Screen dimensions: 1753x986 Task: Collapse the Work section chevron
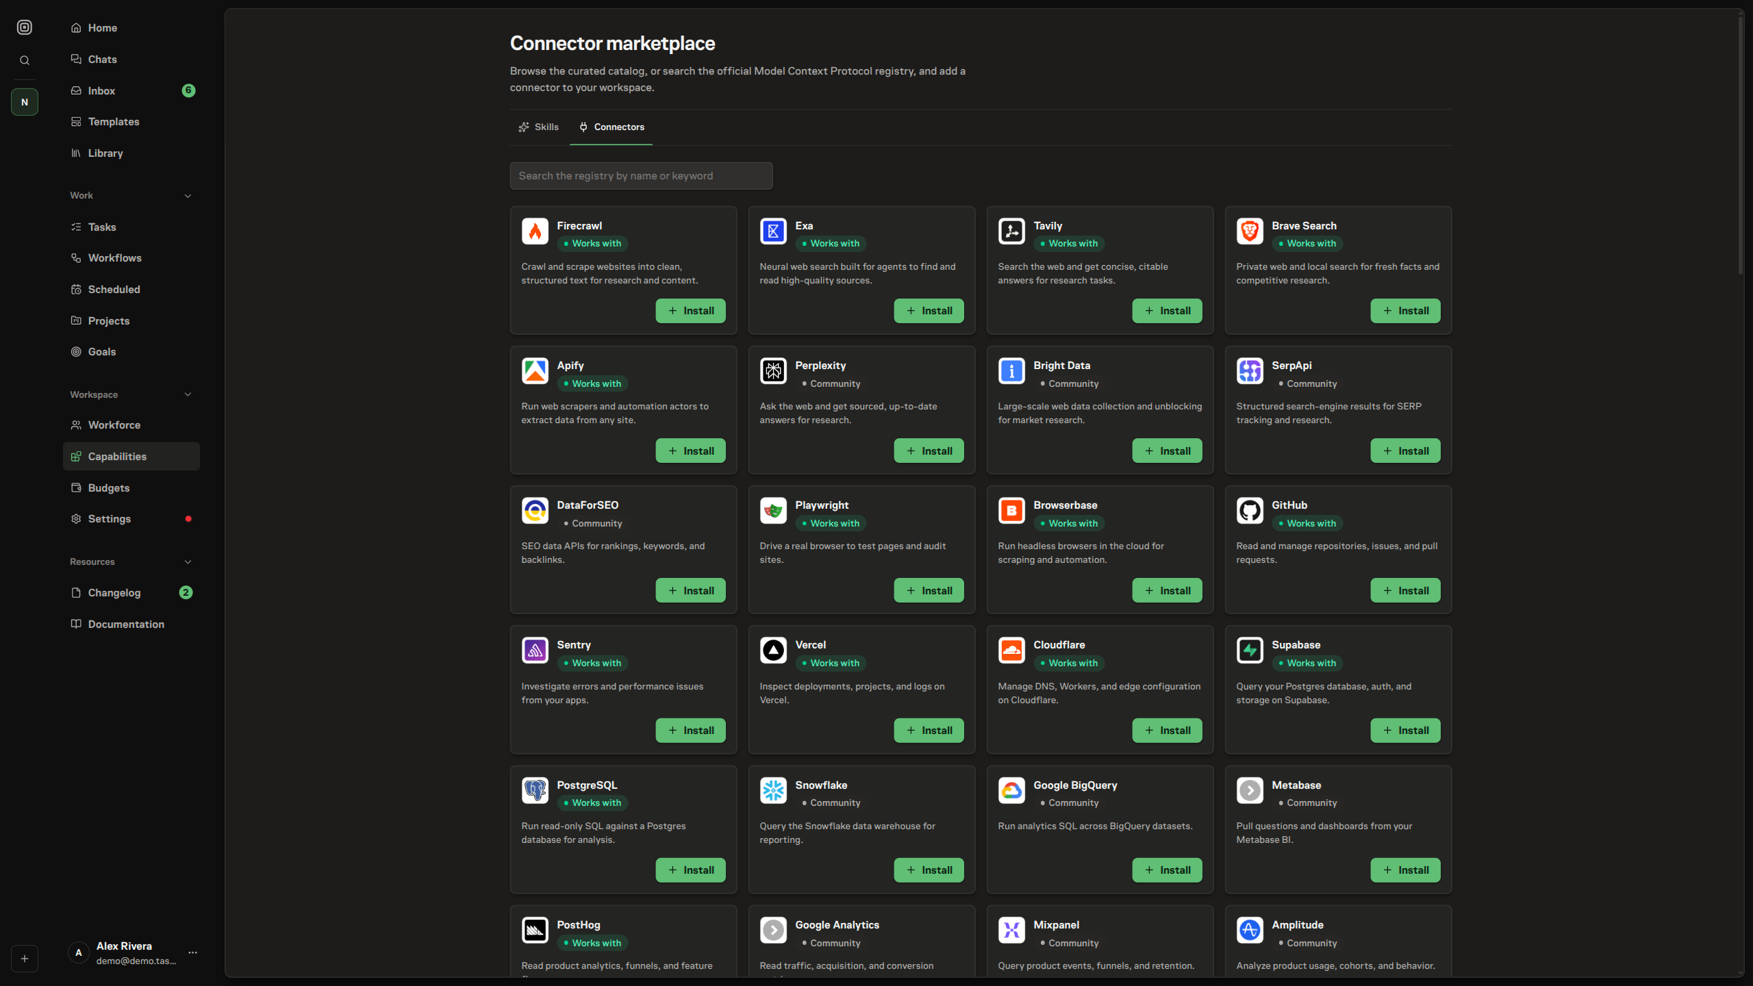[x=188, y=196]
